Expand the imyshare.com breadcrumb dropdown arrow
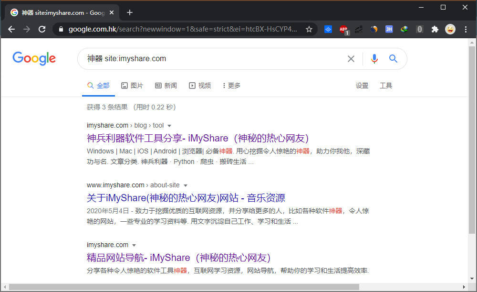The width and height of the screenshot is (477, 292). pos(170,125)
